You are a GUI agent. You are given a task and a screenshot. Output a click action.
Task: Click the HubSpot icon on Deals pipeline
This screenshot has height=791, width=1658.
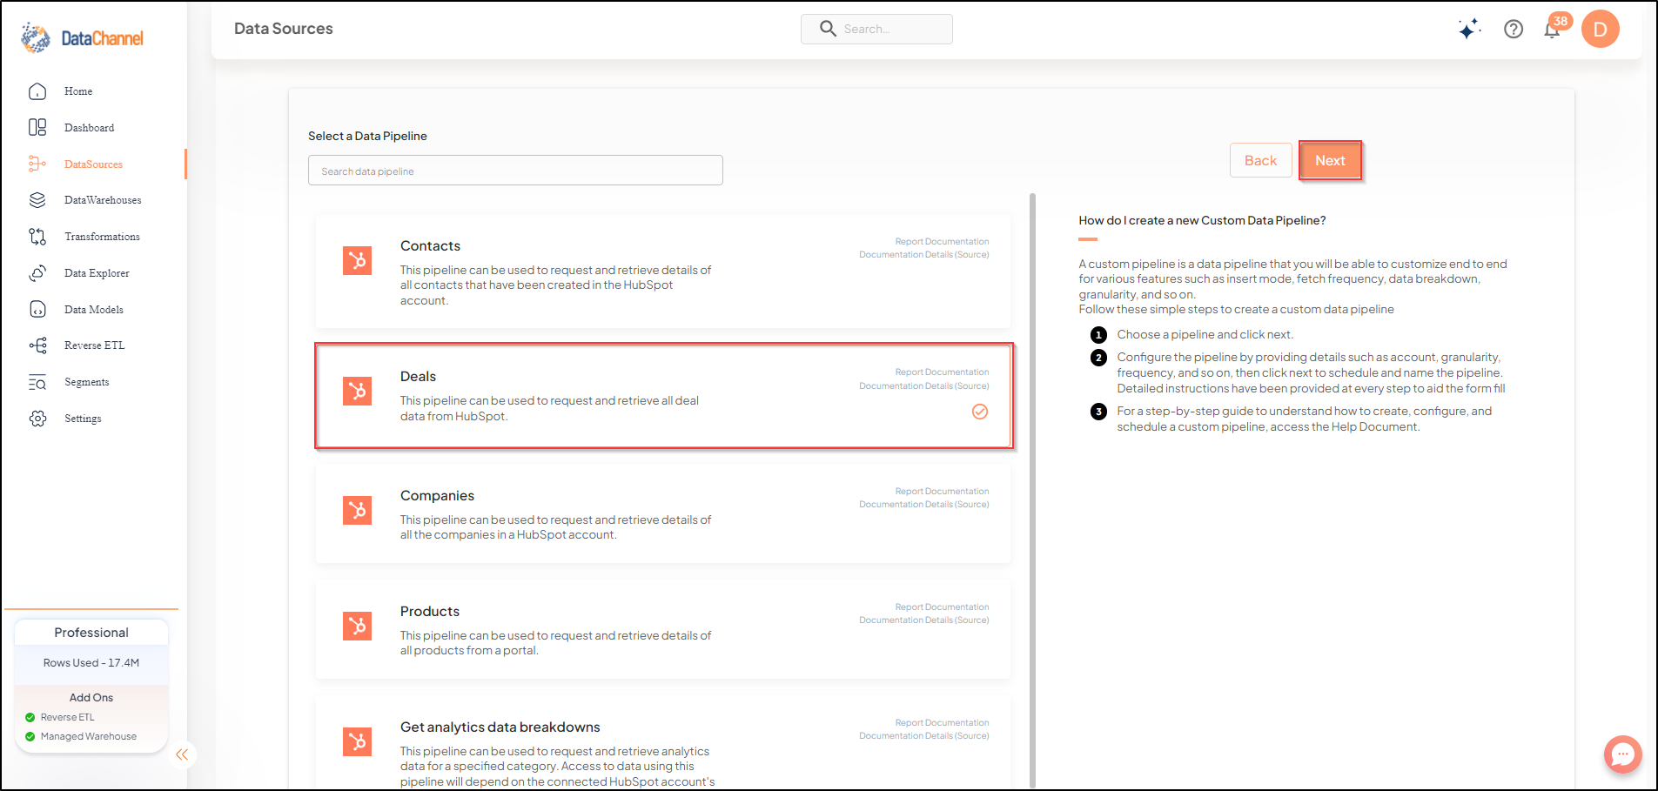click(357, 391)
